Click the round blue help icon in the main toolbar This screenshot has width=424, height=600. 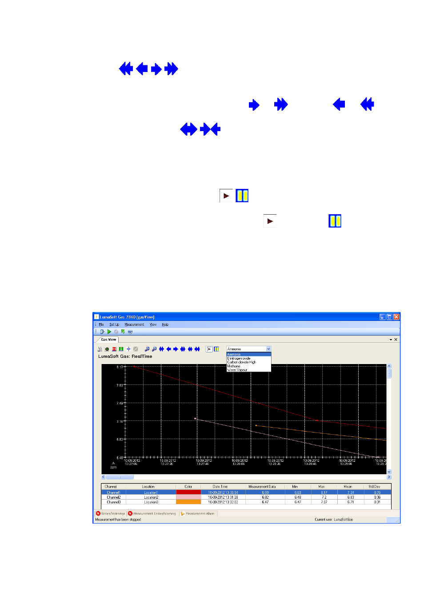(130, 332)
